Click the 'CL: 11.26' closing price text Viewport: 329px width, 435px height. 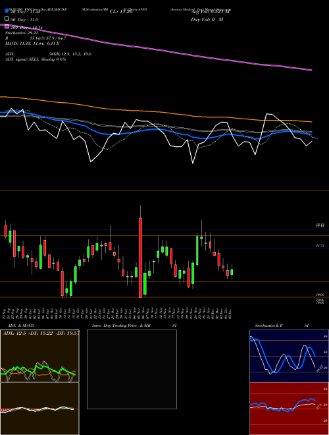coord(121,12)
